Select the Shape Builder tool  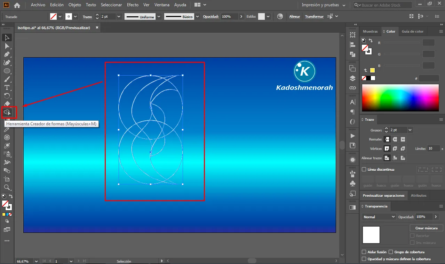coord(7,112)
